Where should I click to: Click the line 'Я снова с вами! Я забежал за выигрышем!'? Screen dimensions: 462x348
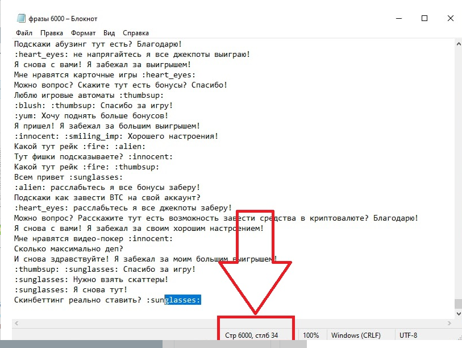[x=102, y=65]
